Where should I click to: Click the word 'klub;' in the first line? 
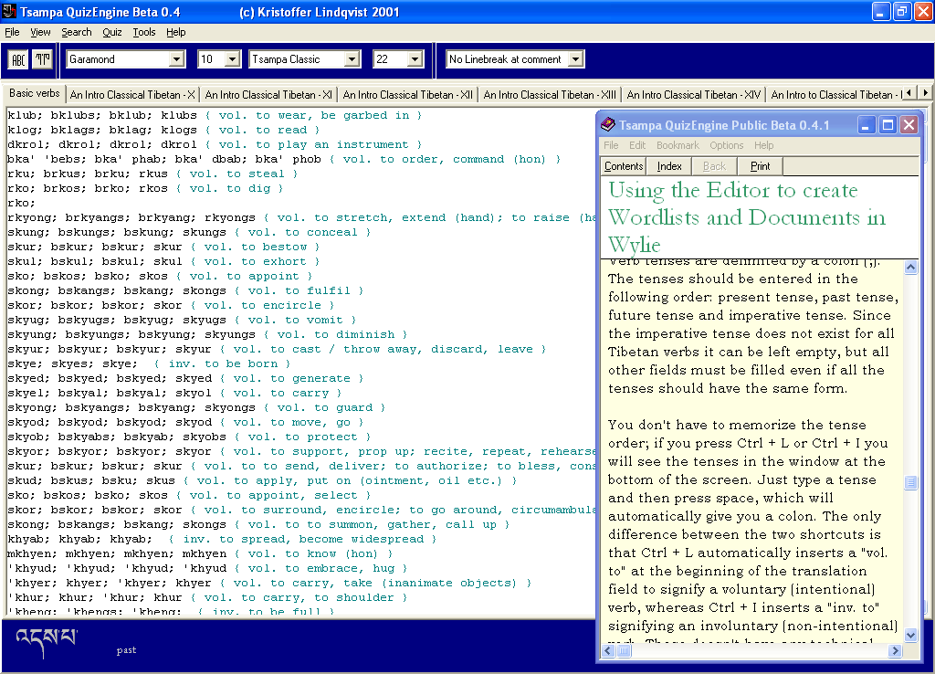click(x=25, y=115)
